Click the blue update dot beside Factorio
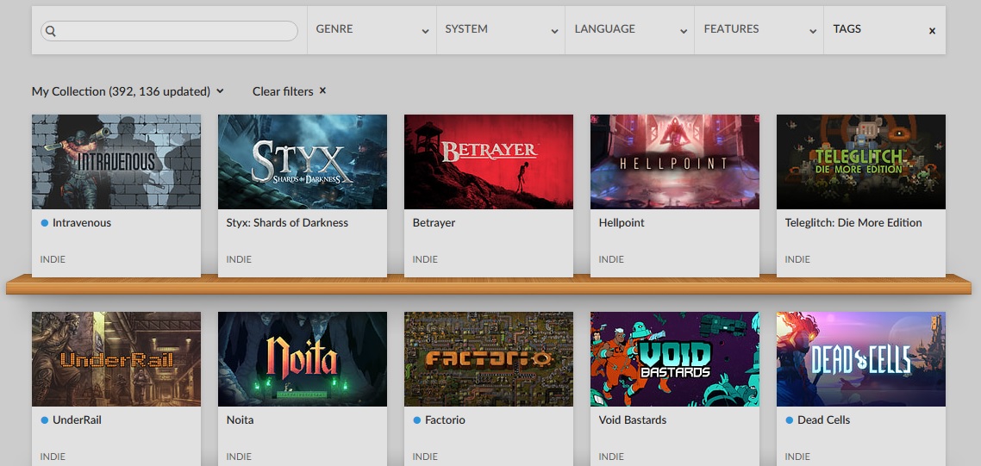The height and width of the screenshot is (466, 981). click(416, 420)
